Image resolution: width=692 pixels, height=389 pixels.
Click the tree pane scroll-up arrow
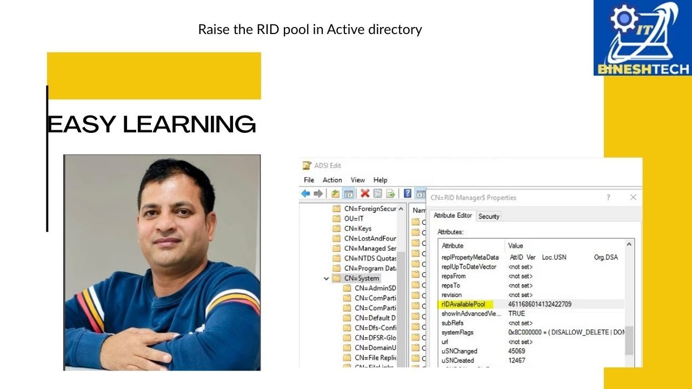[401, 208]
